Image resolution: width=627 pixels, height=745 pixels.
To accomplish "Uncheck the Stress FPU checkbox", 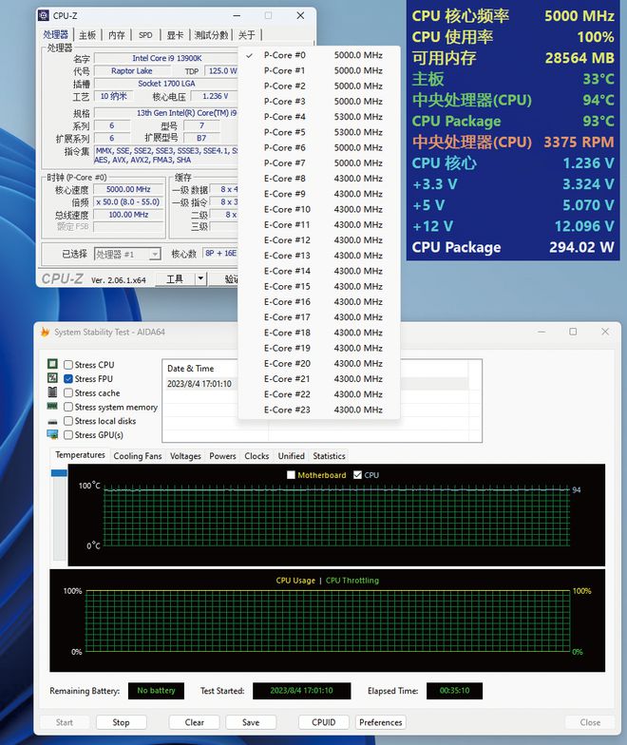I will pos(68,378).
